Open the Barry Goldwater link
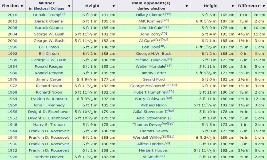The width and height of the screenshot is (267, 160). (x=150, y=99)
